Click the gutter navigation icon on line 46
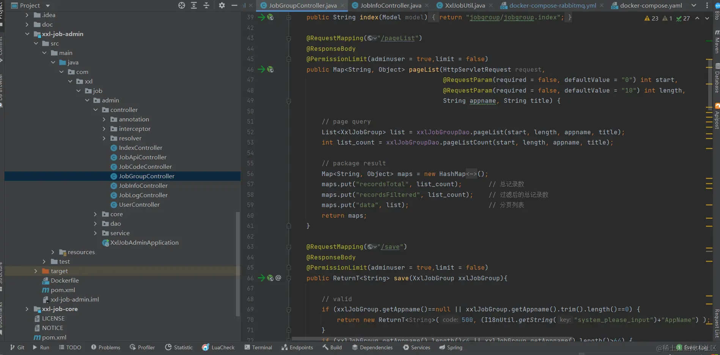This screenshot has height=355, width=720. click(x=262, y=69)
